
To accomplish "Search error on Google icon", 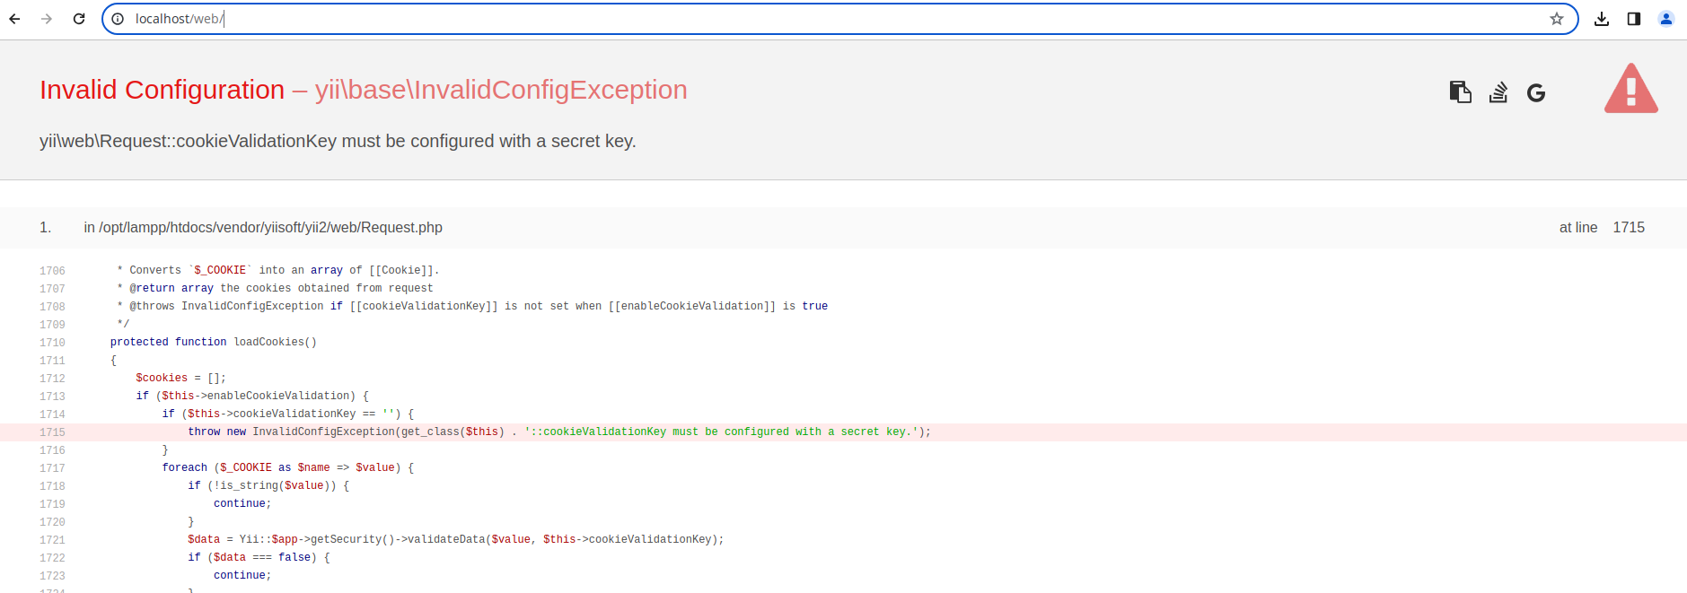I will [x=1536, y=92].
